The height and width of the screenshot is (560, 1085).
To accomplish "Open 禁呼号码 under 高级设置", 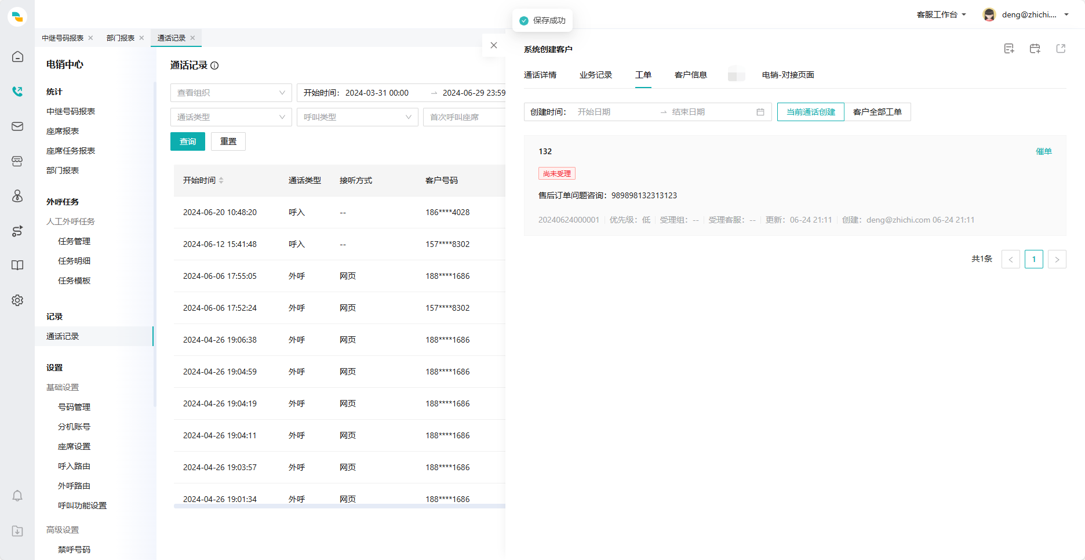I will (x=74, y=550).
